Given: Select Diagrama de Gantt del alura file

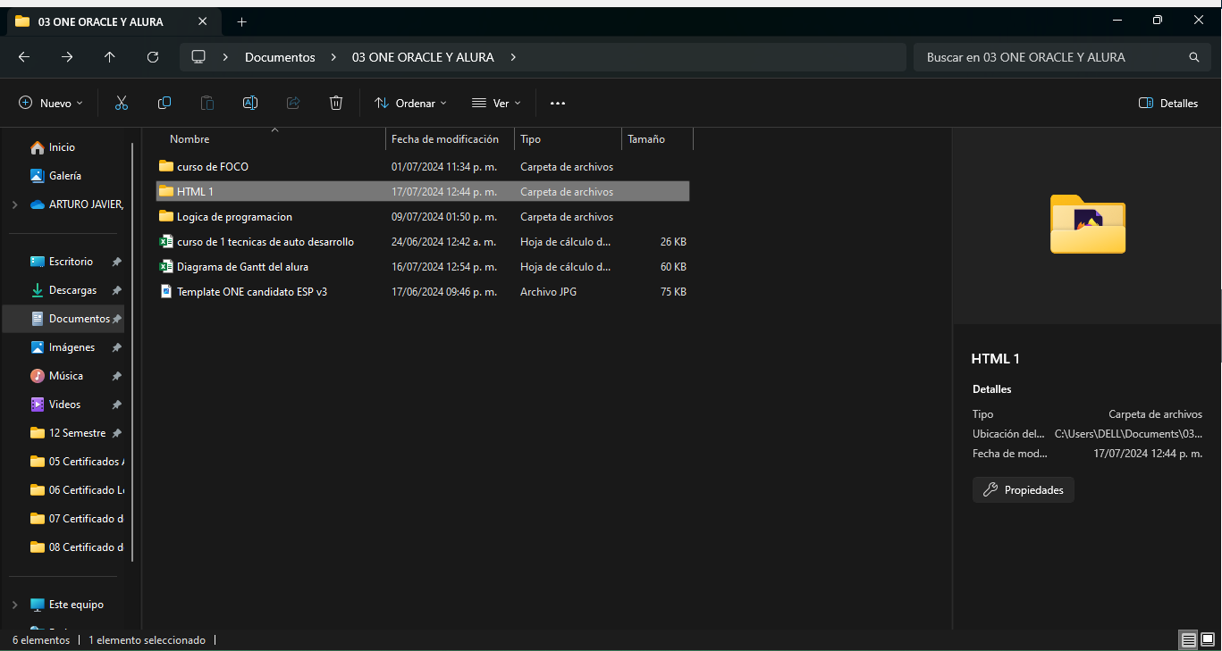Looking at the screenshot, I should pyautogui.click(x=423, y=266).
